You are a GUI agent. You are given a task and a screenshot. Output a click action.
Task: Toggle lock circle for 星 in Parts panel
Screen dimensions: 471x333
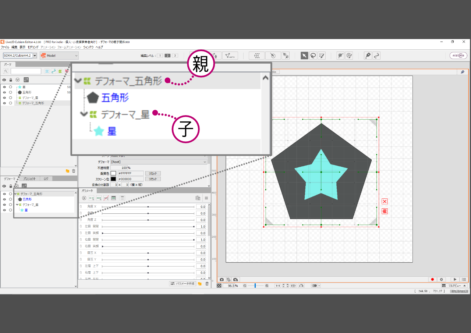click(11, 87)
